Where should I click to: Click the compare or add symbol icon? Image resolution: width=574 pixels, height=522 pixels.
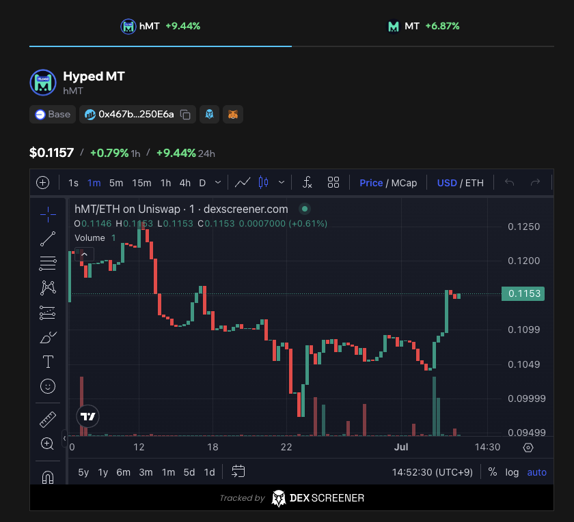[43, 182]
